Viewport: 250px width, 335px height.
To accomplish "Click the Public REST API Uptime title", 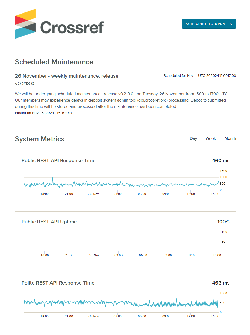I will tap(49, 222).
